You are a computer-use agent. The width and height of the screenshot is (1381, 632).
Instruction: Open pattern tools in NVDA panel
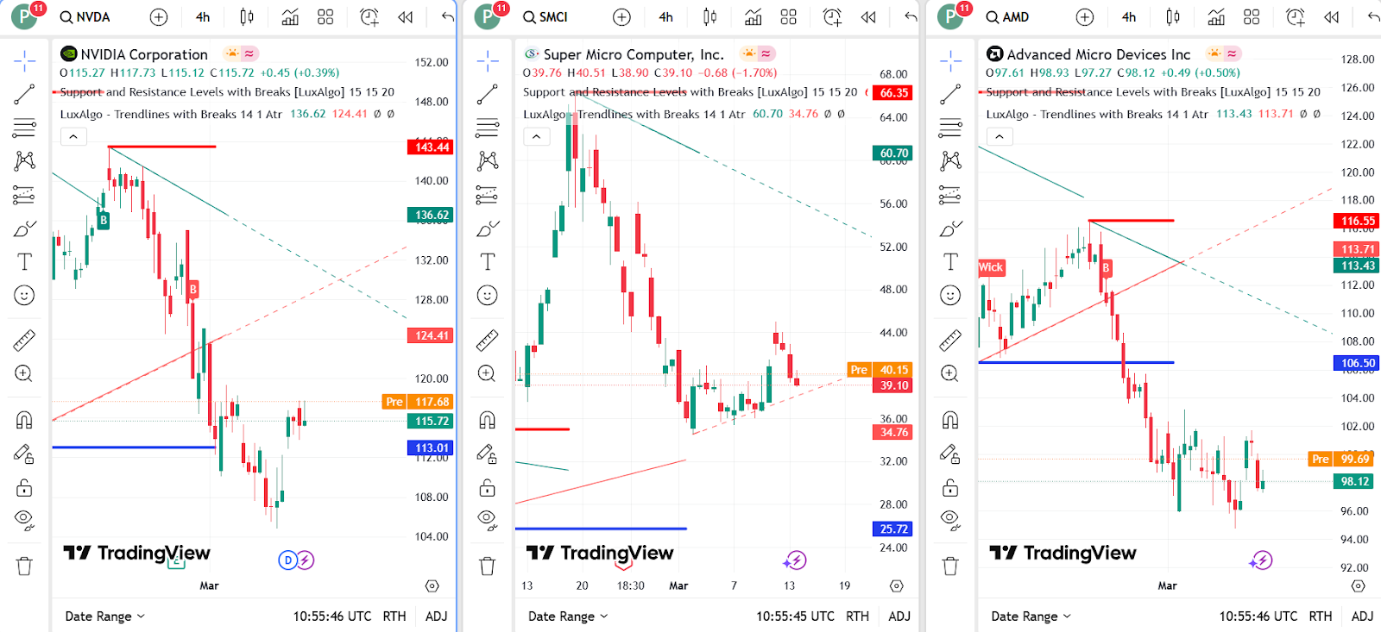(24, 161)
